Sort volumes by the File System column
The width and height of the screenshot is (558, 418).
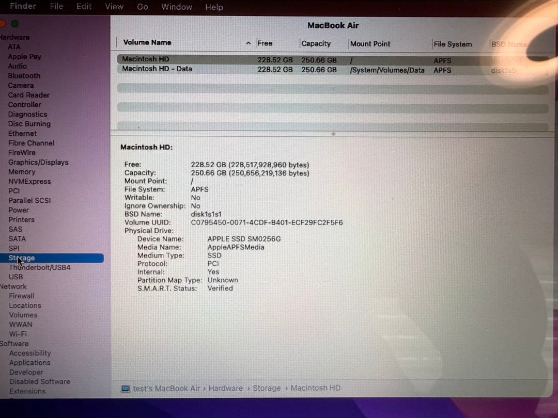tap(452, 44)
